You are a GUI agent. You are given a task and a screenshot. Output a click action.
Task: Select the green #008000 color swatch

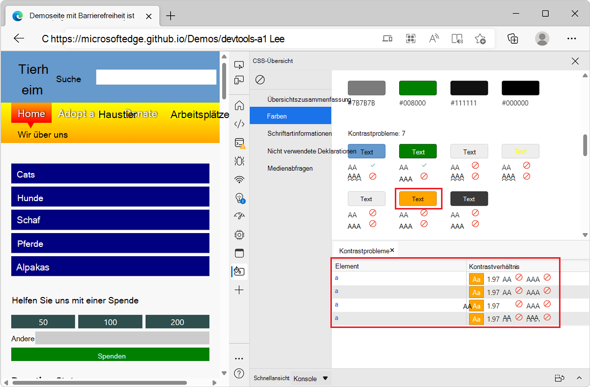[417, 87]
